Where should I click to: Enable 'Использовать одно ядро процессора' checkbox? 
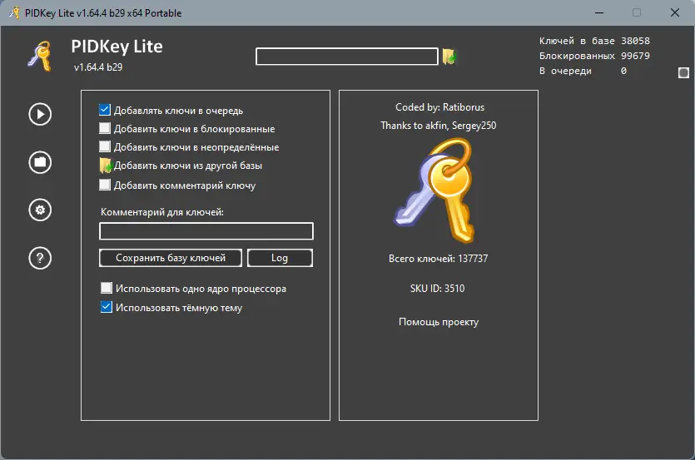pyautogui.click(x=107, y=288)
